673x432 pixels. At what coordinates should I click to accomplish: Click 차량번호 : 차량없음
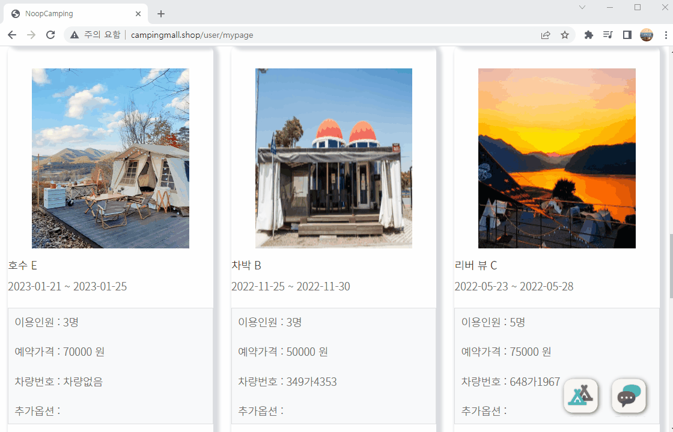click(x=59, y=382)
